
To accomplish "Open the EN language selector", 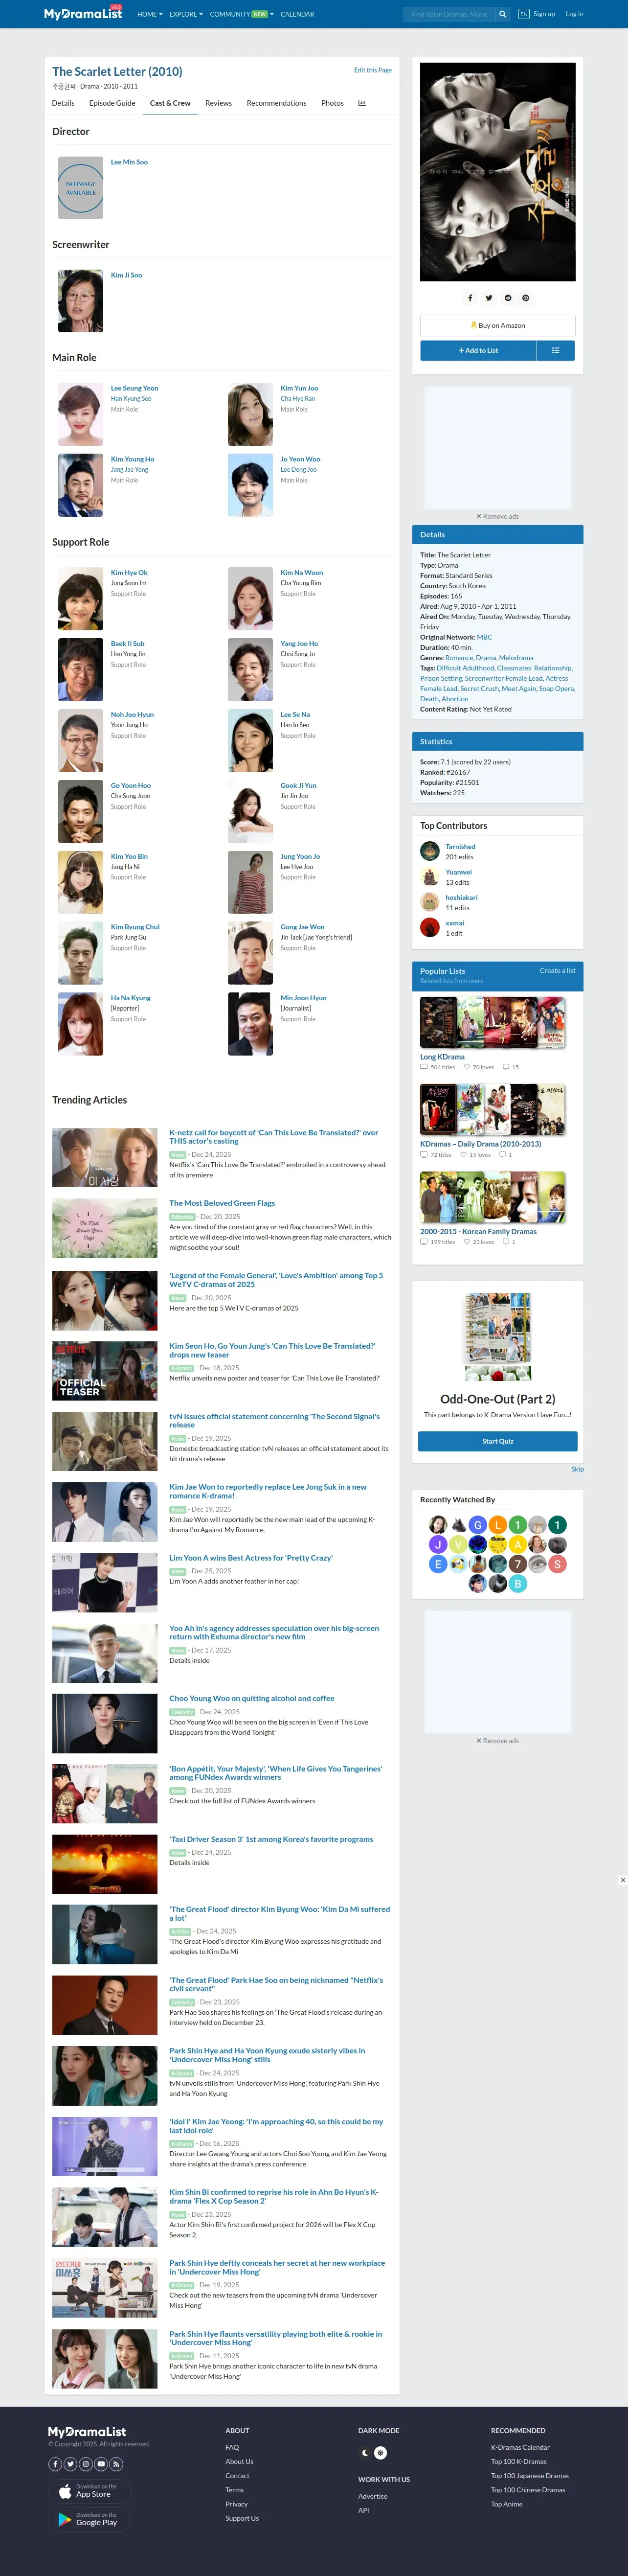I will point(524,14).
